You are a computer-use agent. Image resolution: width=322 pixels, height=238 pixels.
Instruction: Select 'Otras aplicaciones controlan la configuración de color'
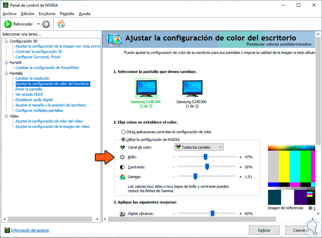click(123, 132)
